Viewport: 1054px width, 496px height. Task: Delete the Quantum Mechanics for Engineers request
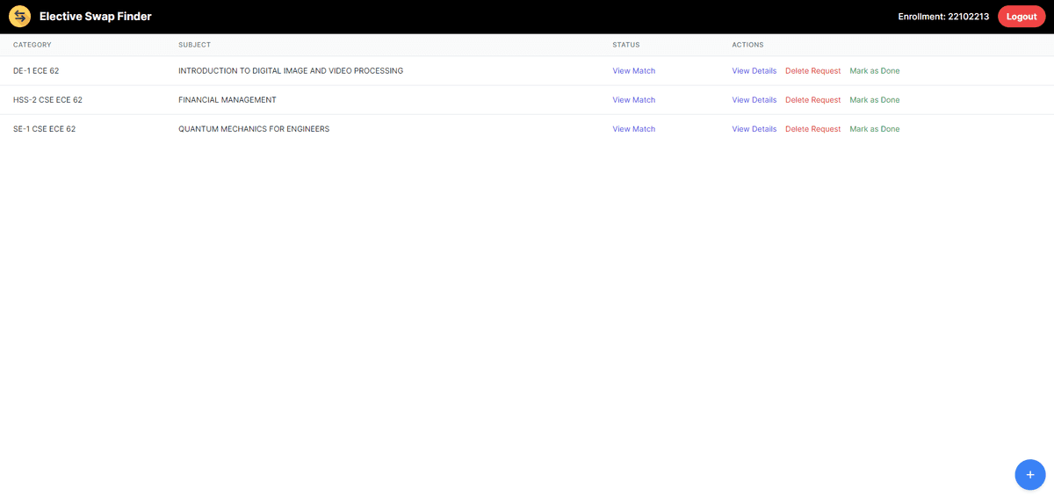click(812, 129)
